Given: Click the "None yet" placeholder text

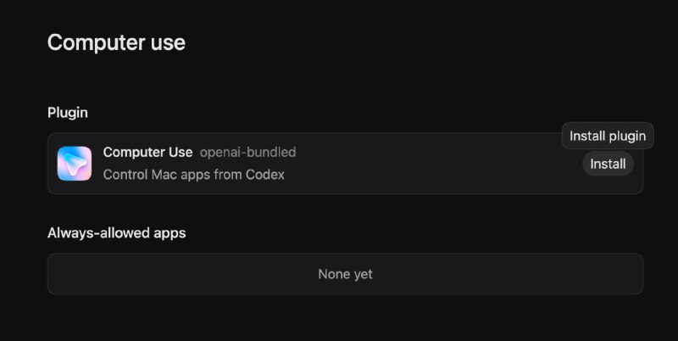Looking at the screenshot, I should (x=345, y=274).
